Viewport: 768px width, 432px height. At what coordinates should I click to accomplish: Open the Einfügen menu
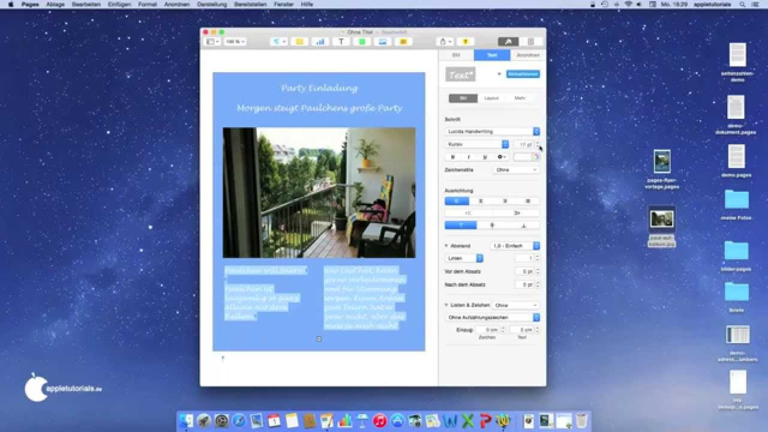pos(119,4)
